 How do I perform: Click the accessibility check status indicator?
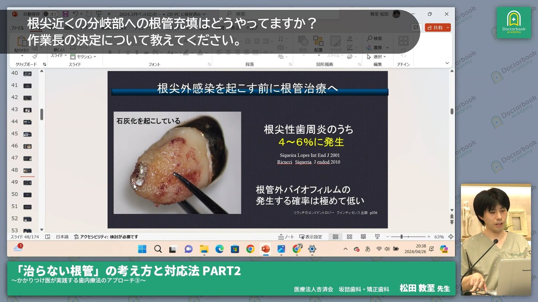pyautogui.click(x=106, y=237)
